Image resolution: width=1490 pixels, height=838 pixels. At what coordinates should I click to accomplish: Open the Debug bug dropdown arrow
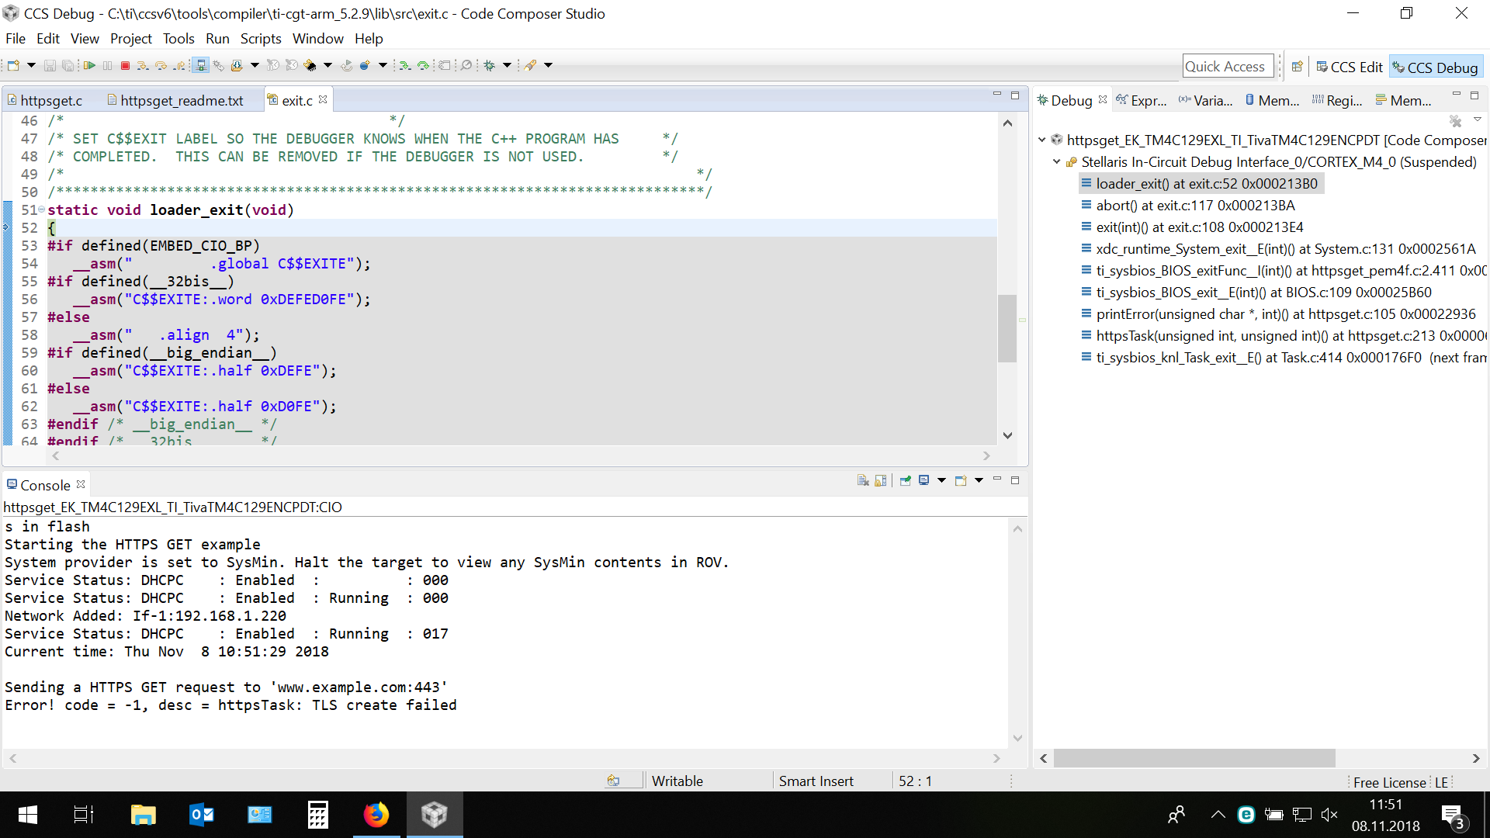click(x=507, y=66)
